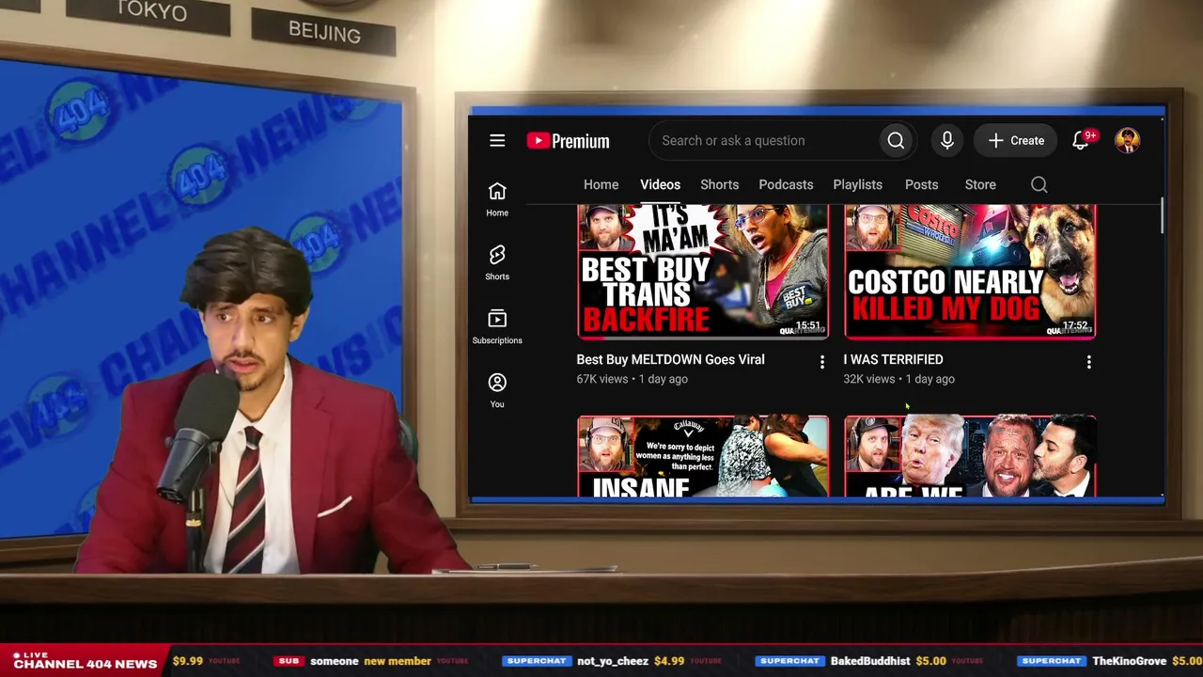Open the Store tab
Viewport: 1203px width, 677px height.
click(980, 185)
